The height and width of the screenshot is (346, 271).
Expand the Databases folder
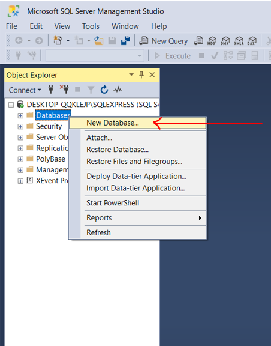coord(20,115)
